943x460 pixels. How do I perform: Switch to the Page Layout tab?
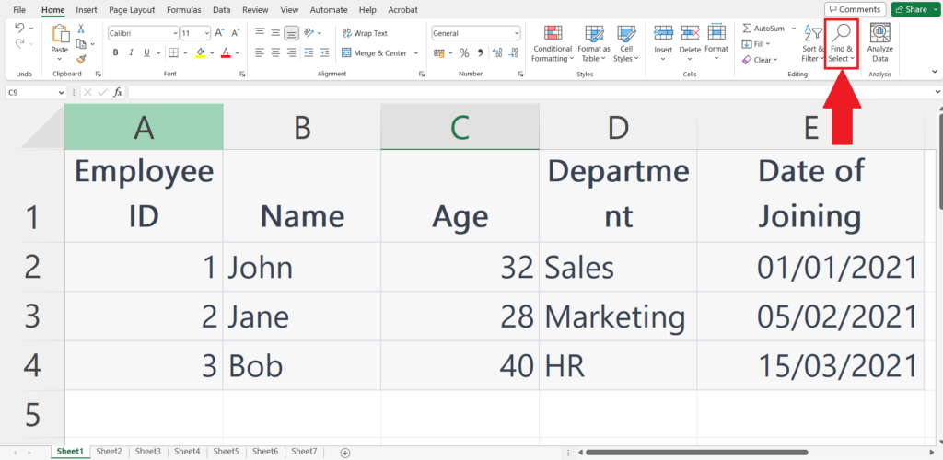132,9
